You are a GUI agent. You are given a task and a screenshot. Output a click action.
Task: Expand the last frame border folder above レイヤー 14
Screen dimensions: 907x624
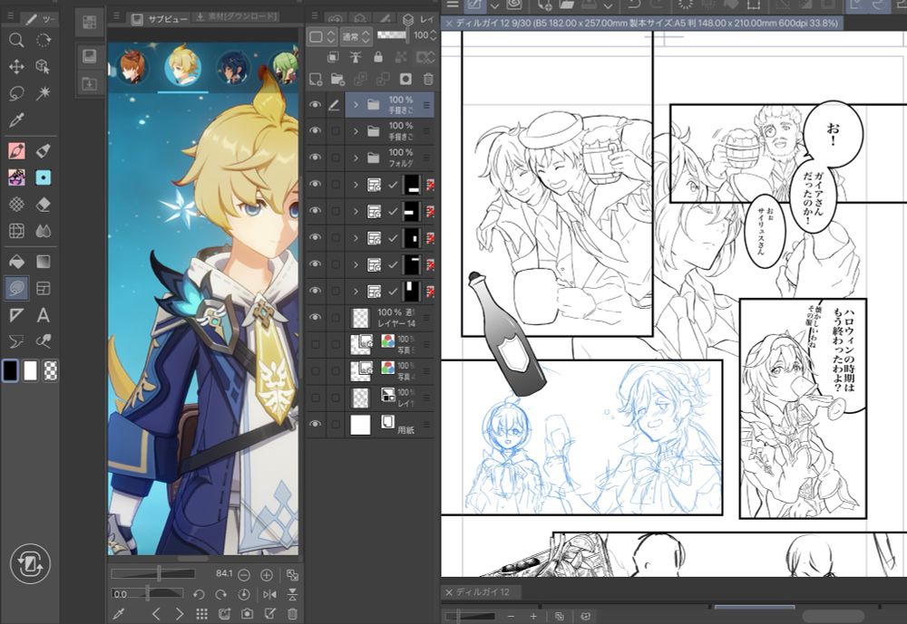(x=356, y=291)
